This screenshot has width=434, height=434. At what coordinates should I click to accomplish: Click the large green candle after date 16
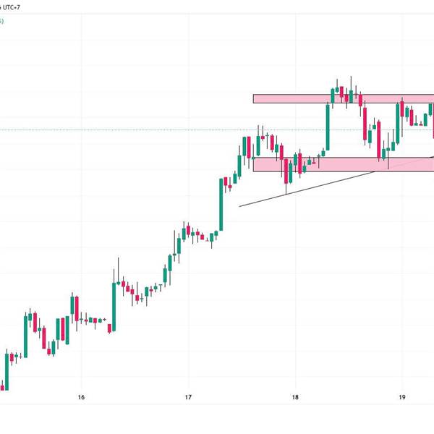114,304
